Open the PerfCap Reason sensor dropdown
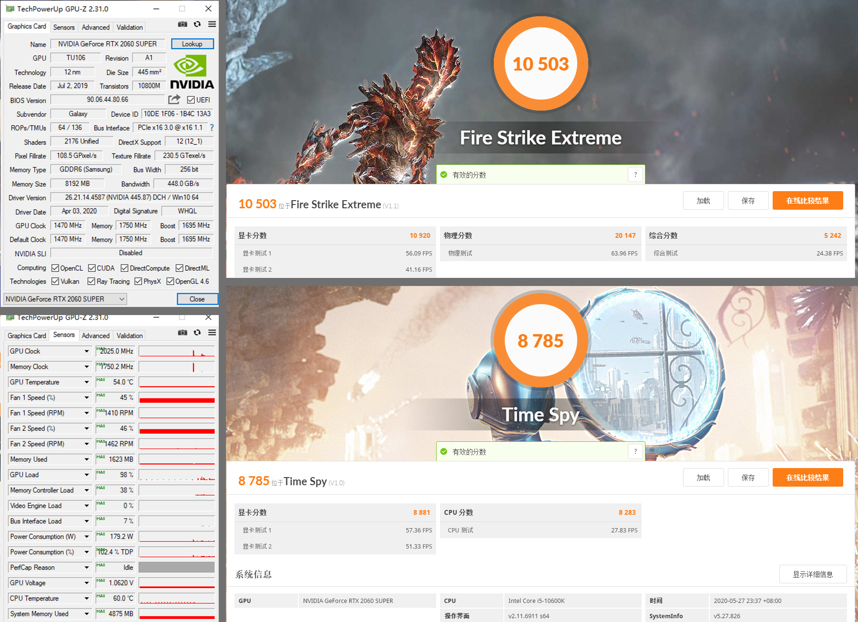 point(86,568)
